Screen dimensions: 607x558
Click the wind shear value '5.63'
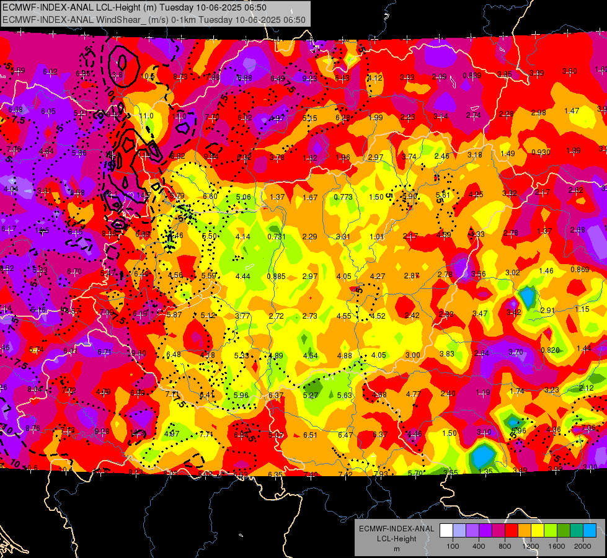coord(345,396)
